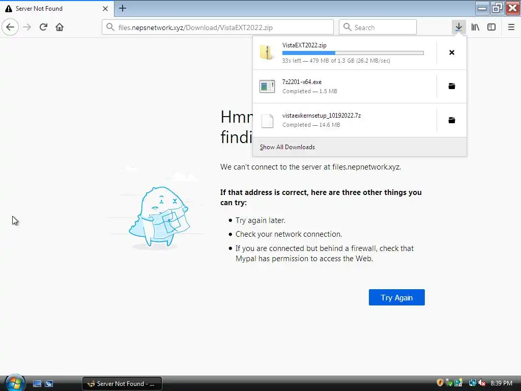Image resolution: width=521 pixels, height=391 pixels.
Task: Click the lost mascot illustration
Action: coord(159,217)
